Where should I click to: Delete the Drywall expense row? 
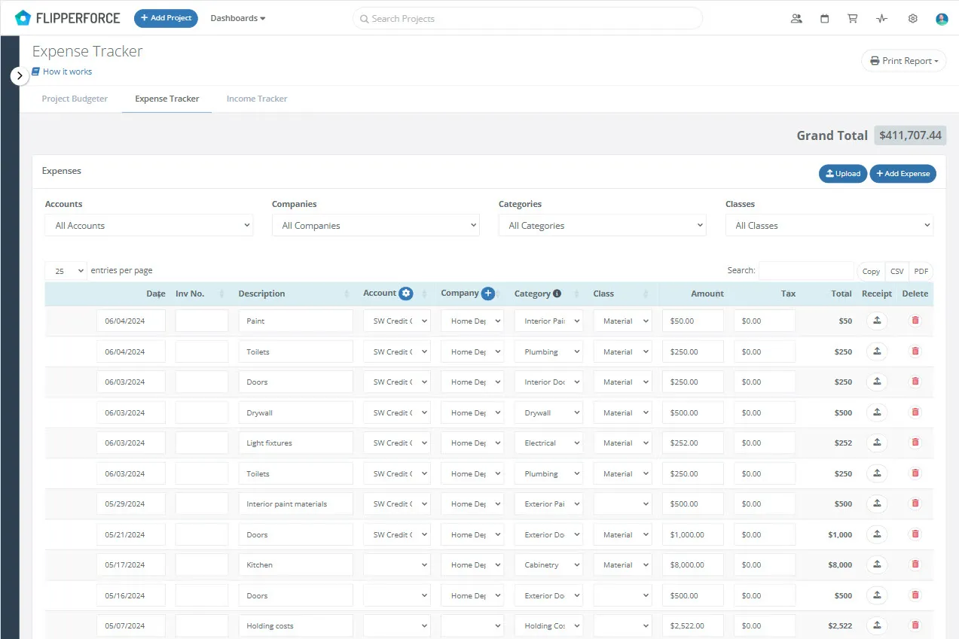coord(915,412)
